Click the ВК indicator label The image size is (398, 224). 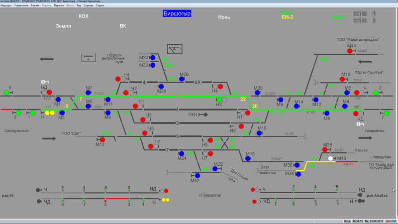coord(122,26)
